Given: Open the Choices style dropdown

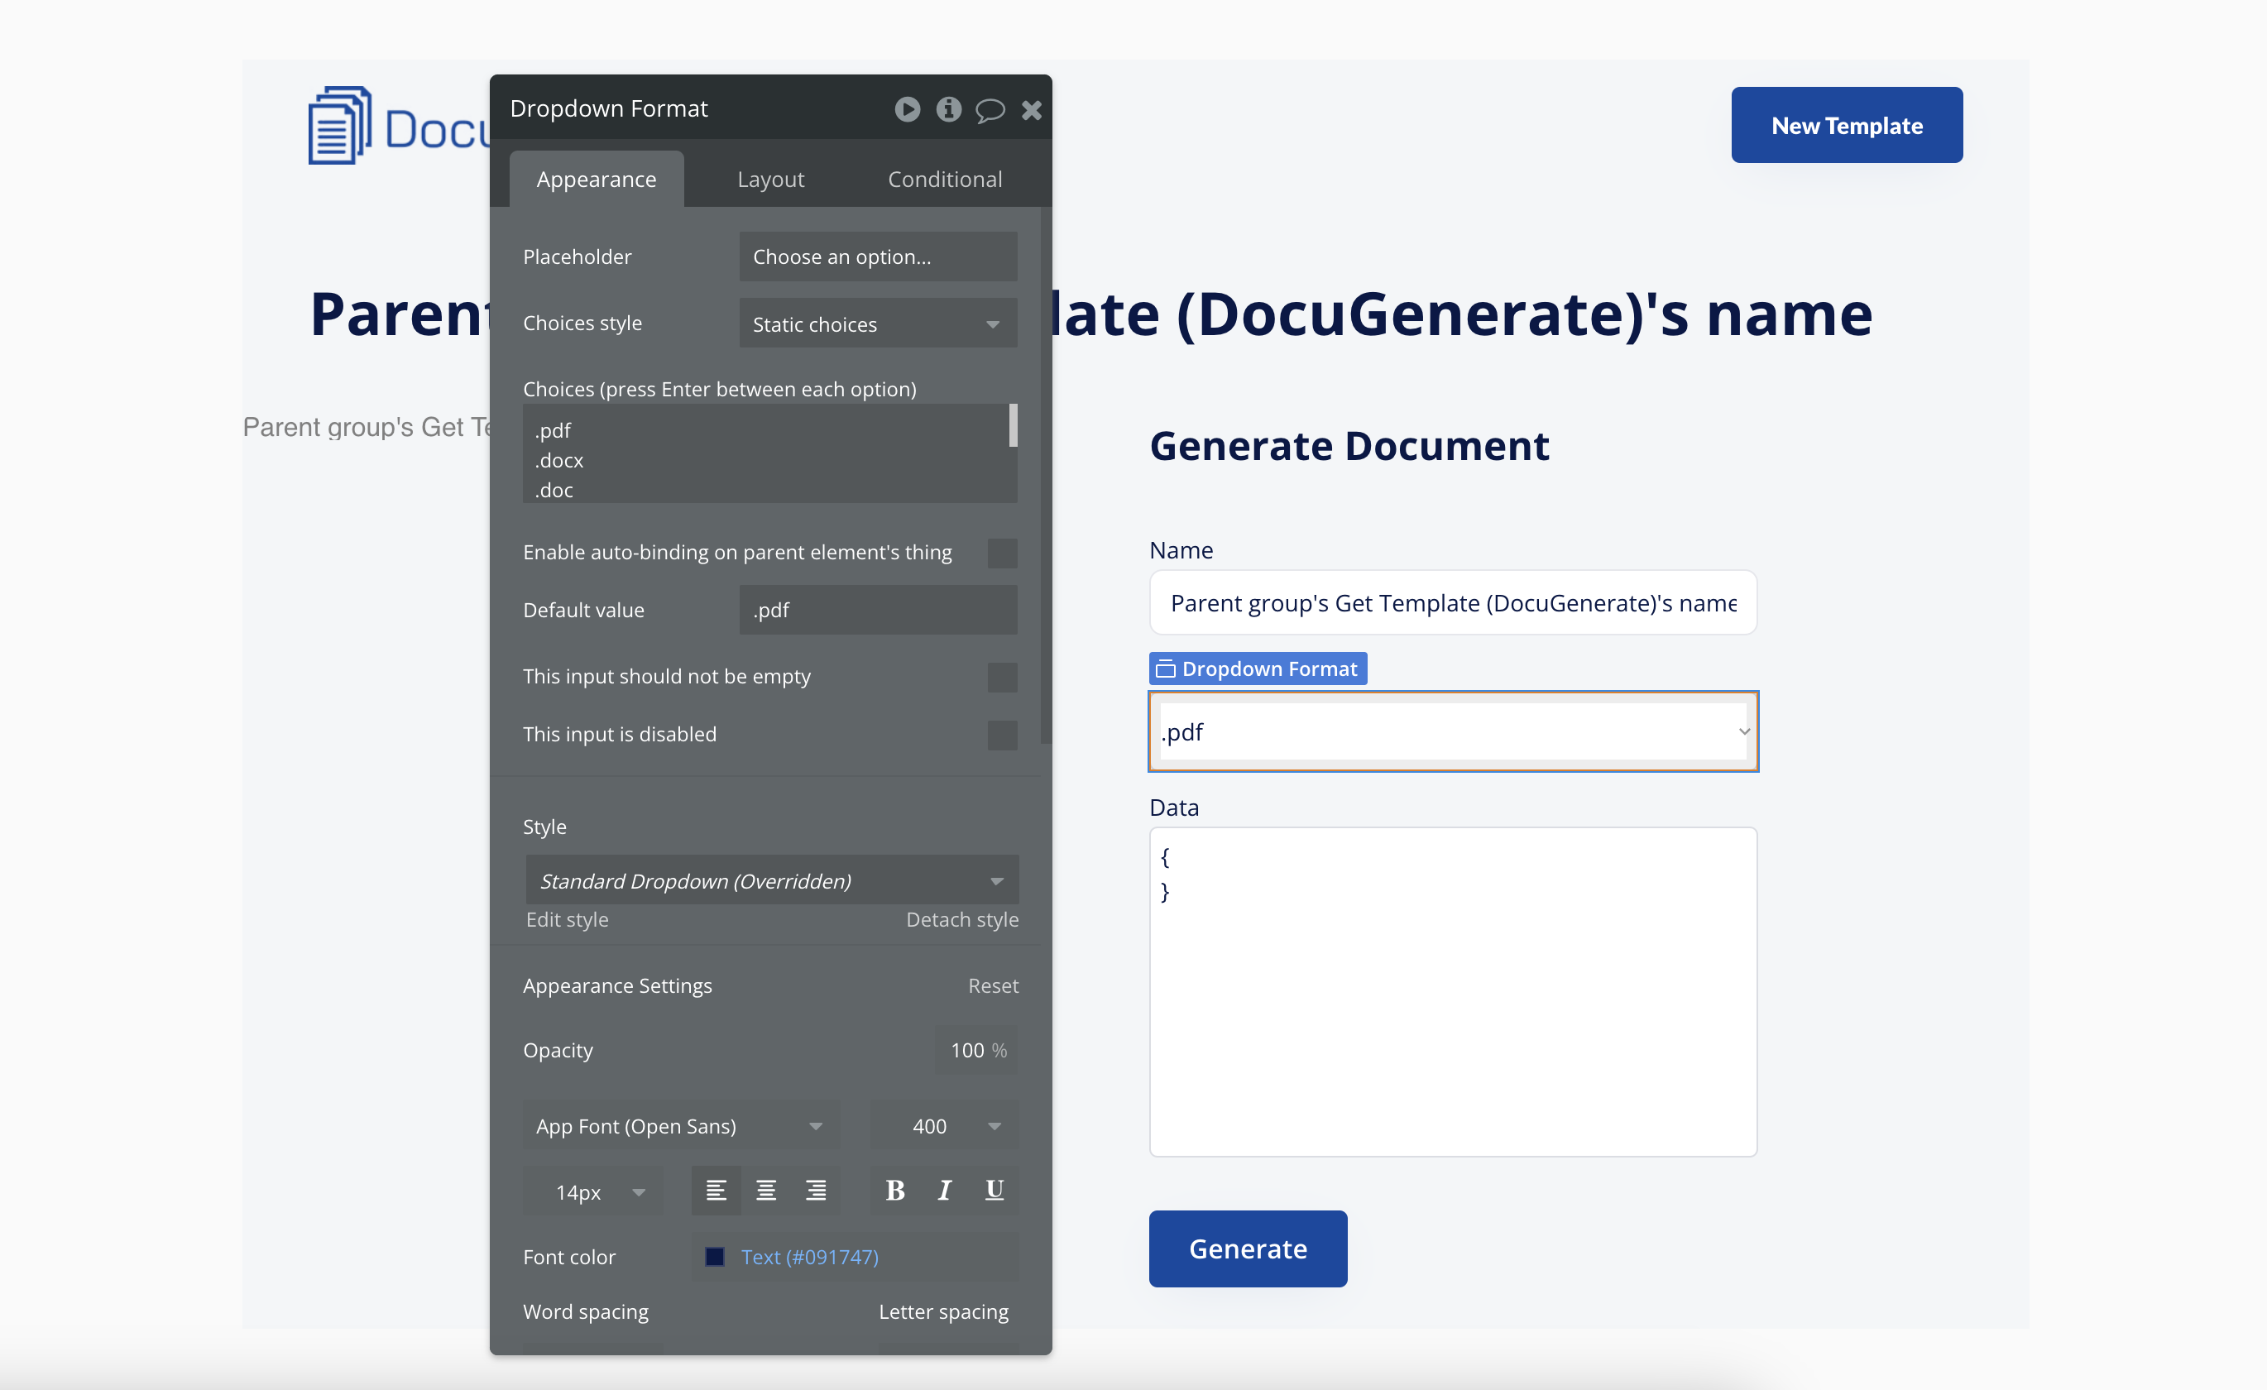Looking at the screenshot, I should [878, 324].
